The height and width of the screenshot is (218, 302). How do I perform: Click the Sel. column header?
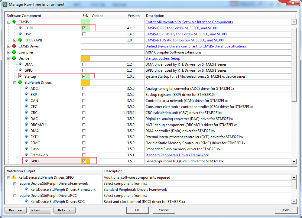coord(85,16)
